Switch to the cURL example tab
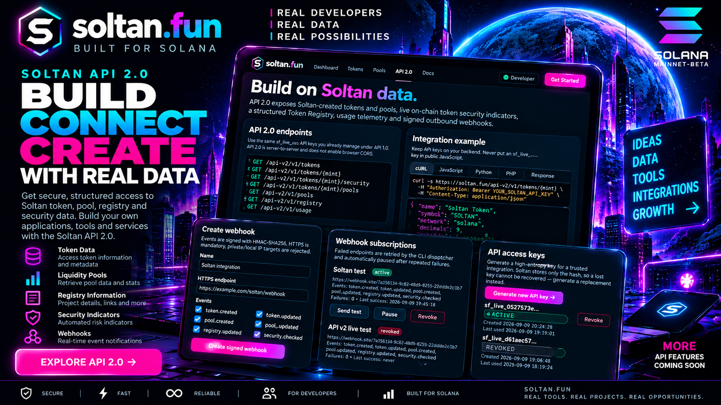721x405 pixels. pyautogui.click(x=421, y=169)
